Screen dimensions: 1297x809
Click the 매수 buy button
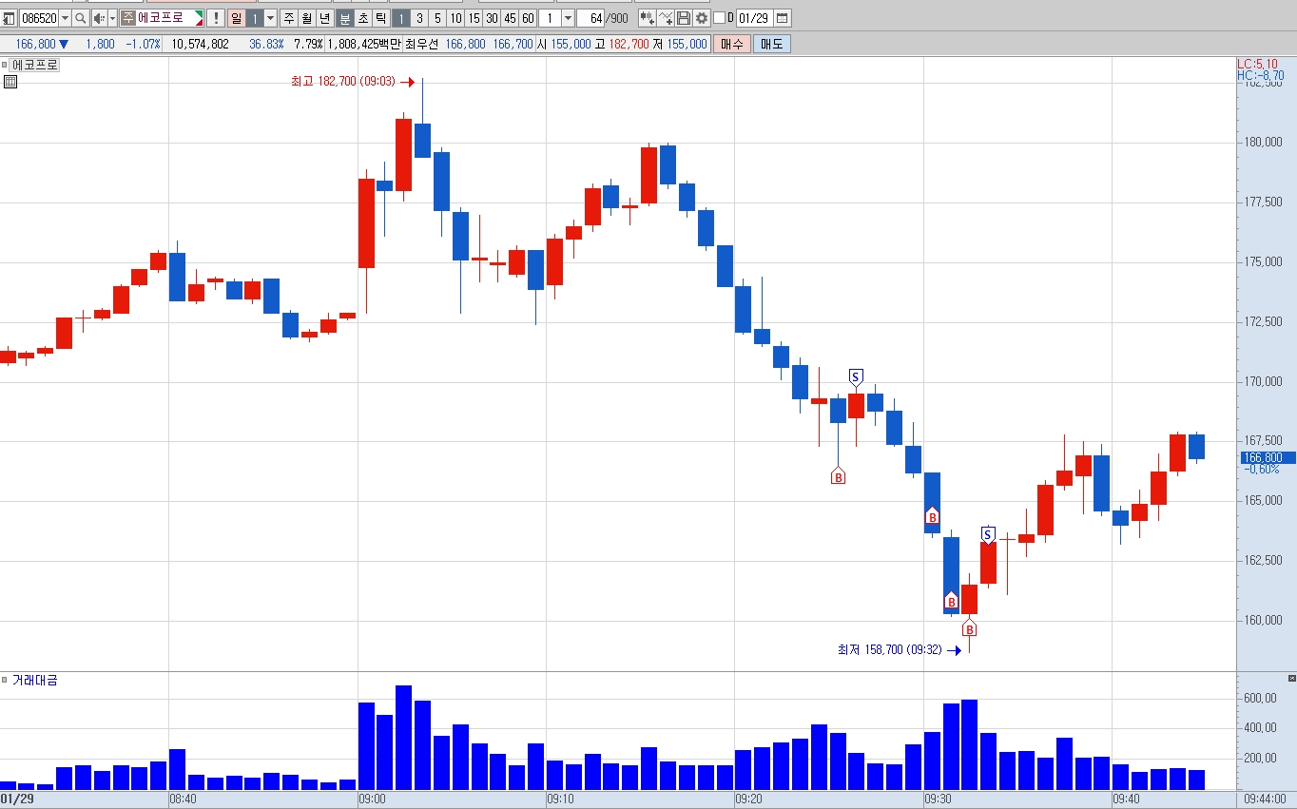732,44
